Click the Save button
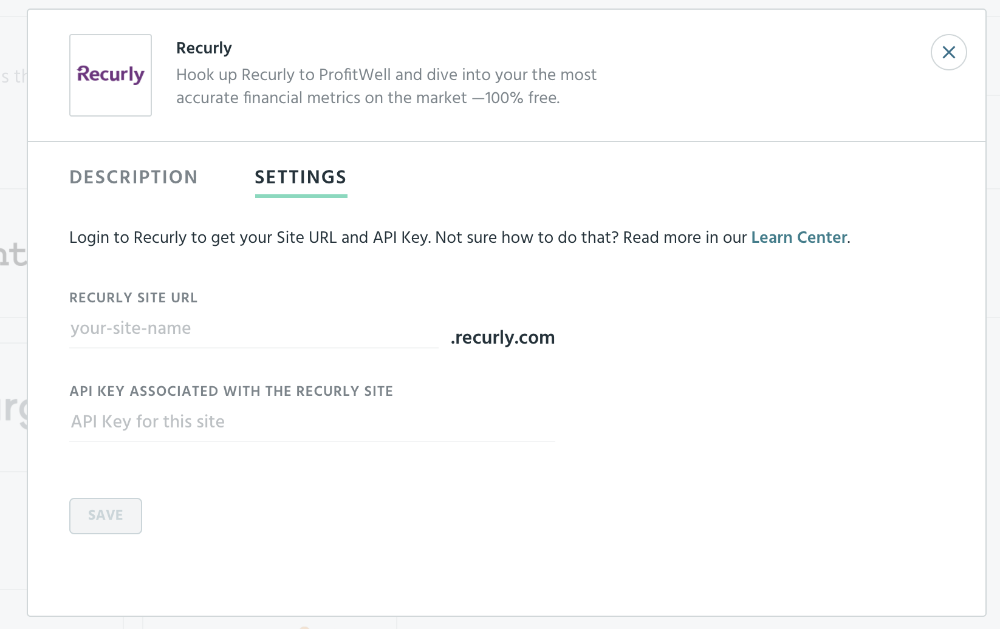This screenshot has height=629, width=1000. [x=106, y=516]
